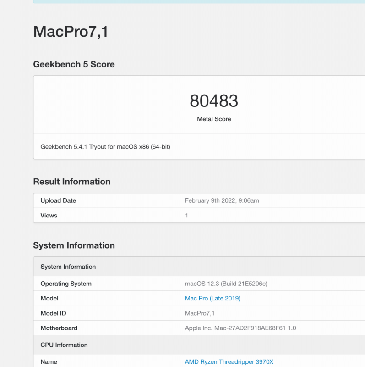This screenshot has height=367, width=365.
Task: Click the Motherboard label
Action: pyautogui.click(x=59, y=328)
